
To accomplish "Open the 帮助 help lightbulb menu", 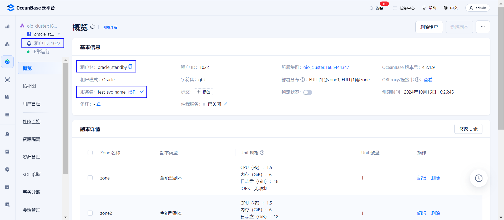I will tap(429, 8).
